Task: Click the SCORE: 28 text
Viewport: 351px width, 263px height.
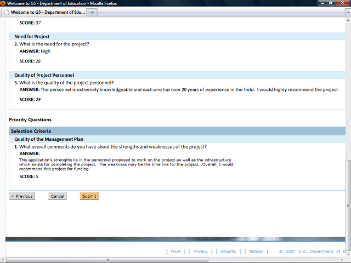Action: click(30, 61)
